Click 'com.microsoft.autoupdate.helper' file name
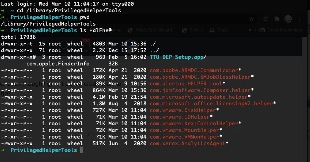This screenshot has width=310, height=162. 199,97
